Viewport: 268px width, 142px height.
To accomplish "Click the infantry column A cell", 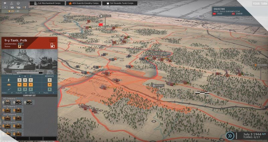I will (19, 80).
